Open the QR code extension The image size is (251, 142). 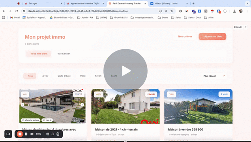click(x=206, y=11)
